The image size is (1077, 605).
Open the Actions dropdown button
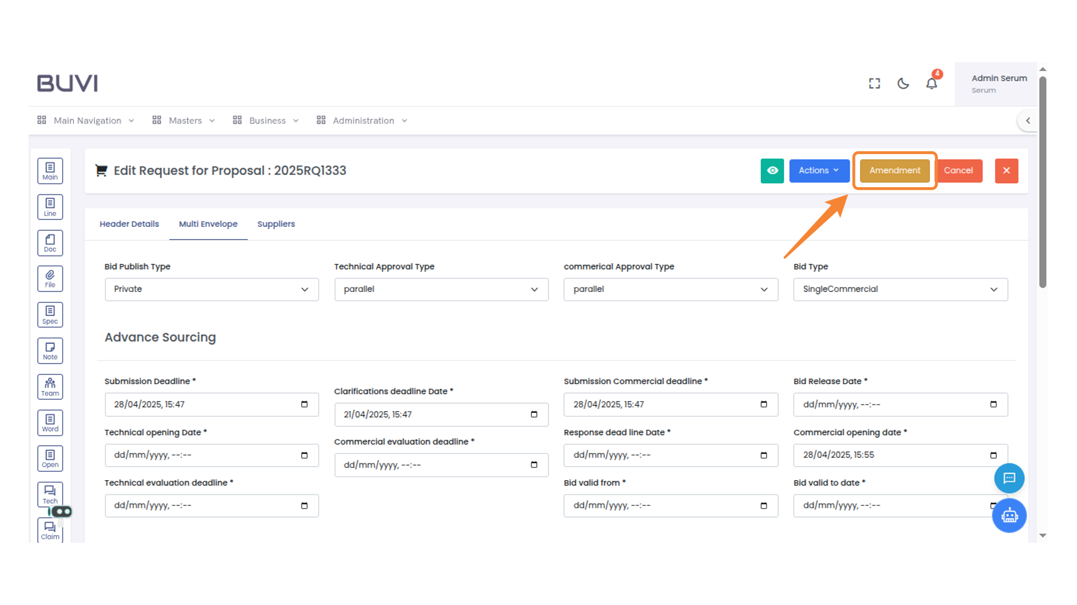click(818, 171)
